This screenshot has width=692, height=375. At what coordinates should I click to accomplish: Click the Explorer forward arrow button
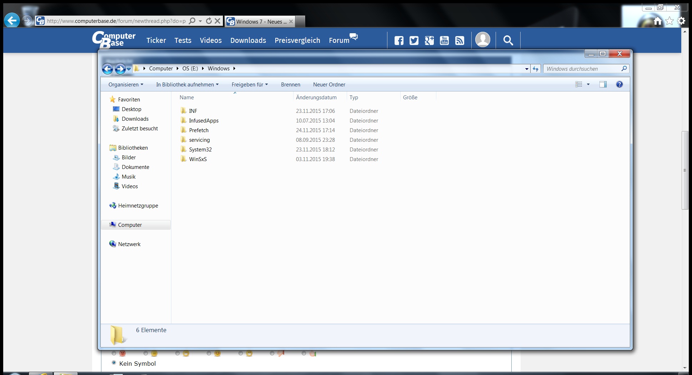pyautogui.click(x=120, y=69)
